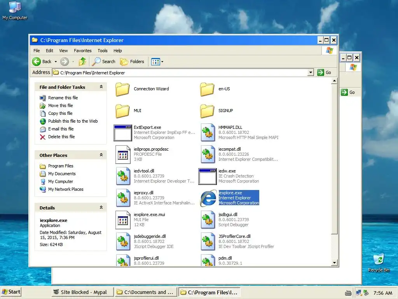
Task: Select the iedvtool.dll file icon
Action: pyautogui.click(x=123, y=176)
